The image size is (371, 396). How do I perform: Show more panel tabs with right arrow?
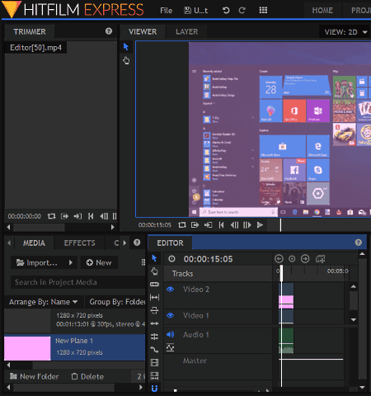[124, 243]
